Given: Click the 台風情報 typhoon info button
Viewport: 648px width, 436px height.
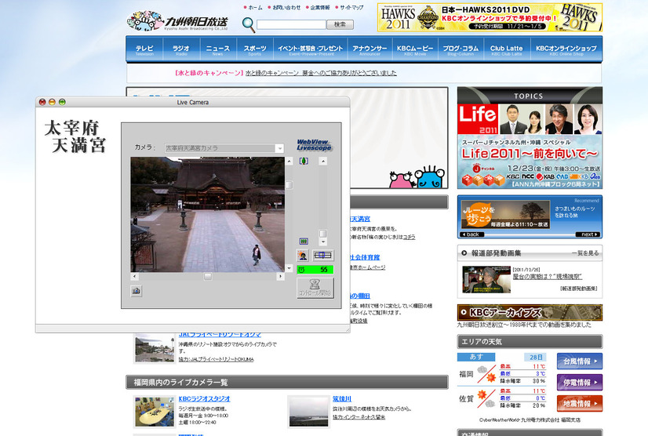Looking at the screenshot, I should click(x=580, y=362).
